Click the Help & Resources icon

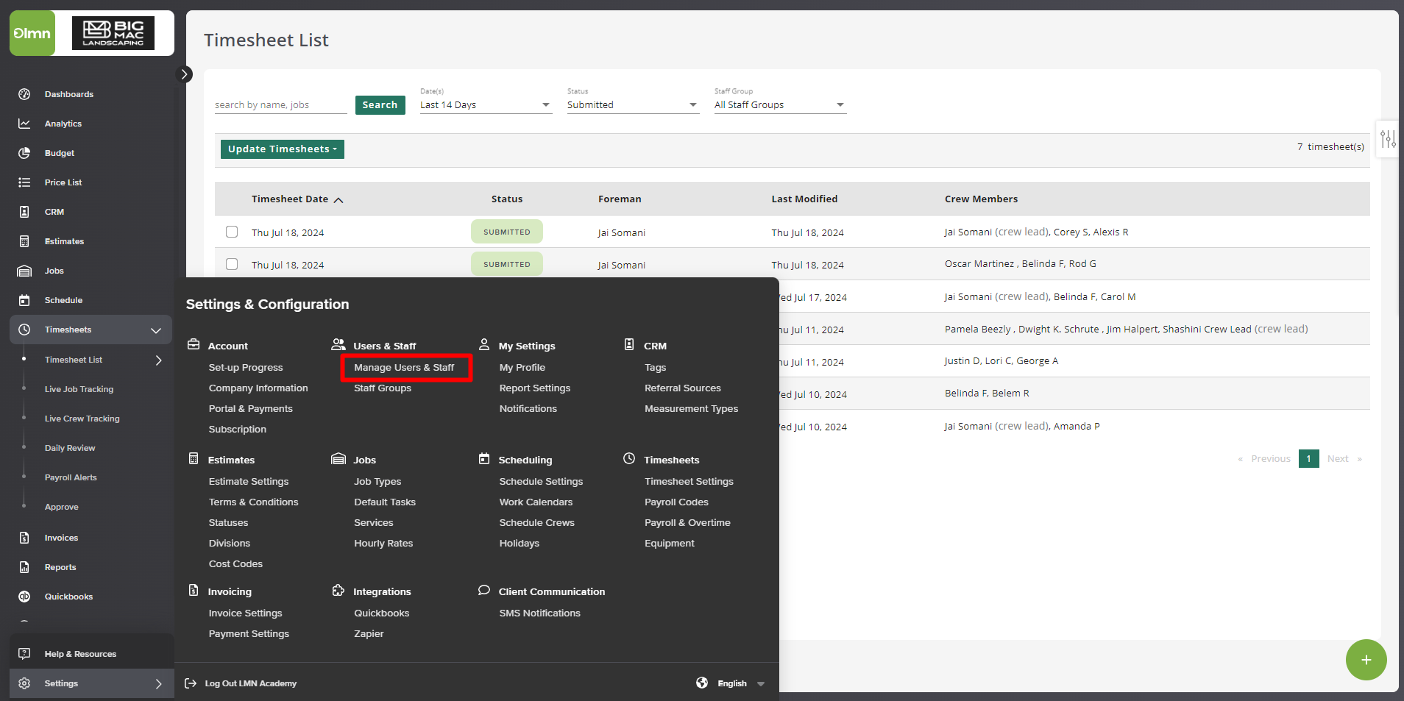click(24, 654)
